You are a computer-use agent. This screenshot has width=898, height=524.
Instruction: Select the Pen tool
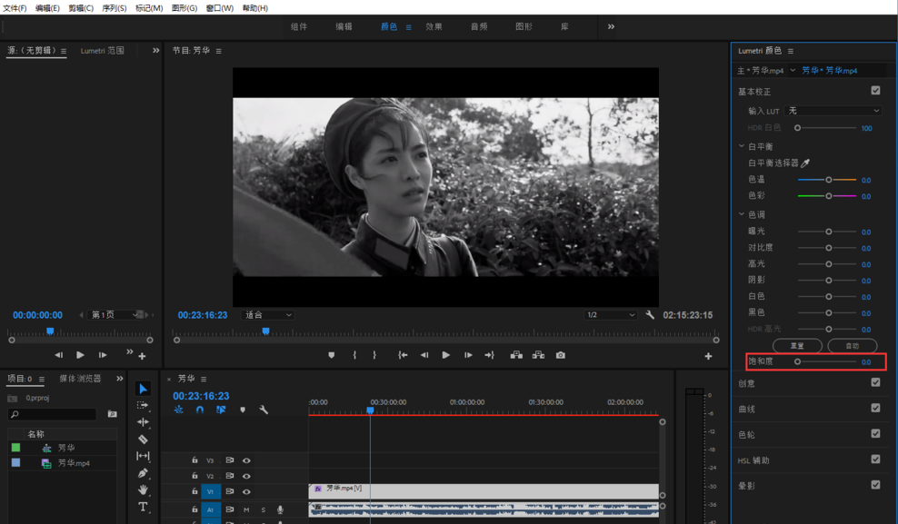tap(143, 471)
